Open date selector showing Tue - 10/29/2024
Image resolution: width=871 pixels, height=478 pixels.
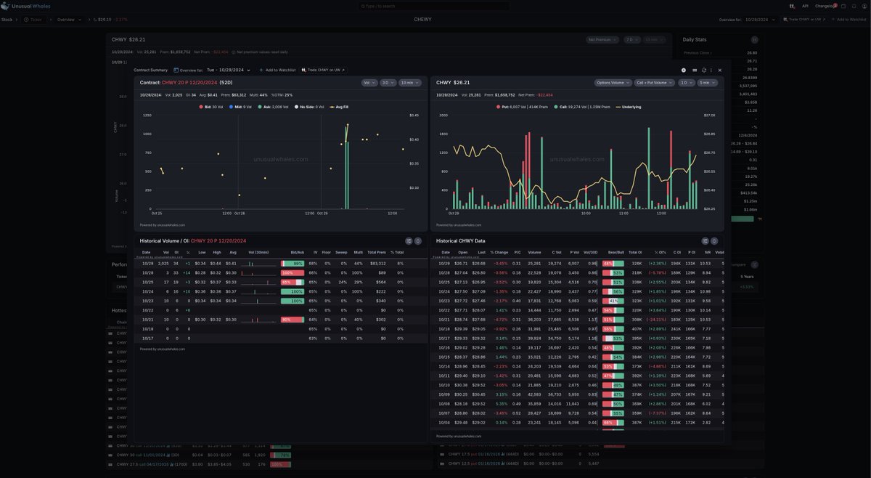click(x=229, y=70)
